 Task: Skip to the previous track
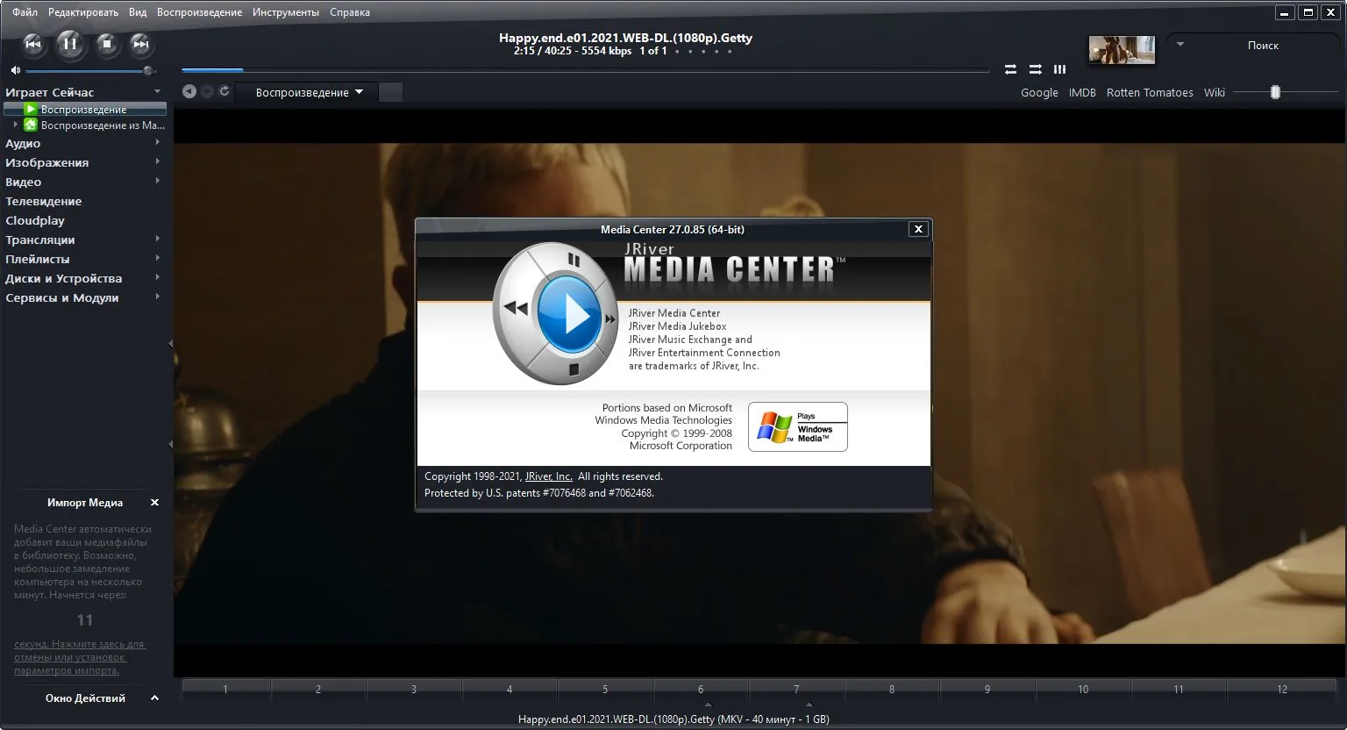pos(33,44)
